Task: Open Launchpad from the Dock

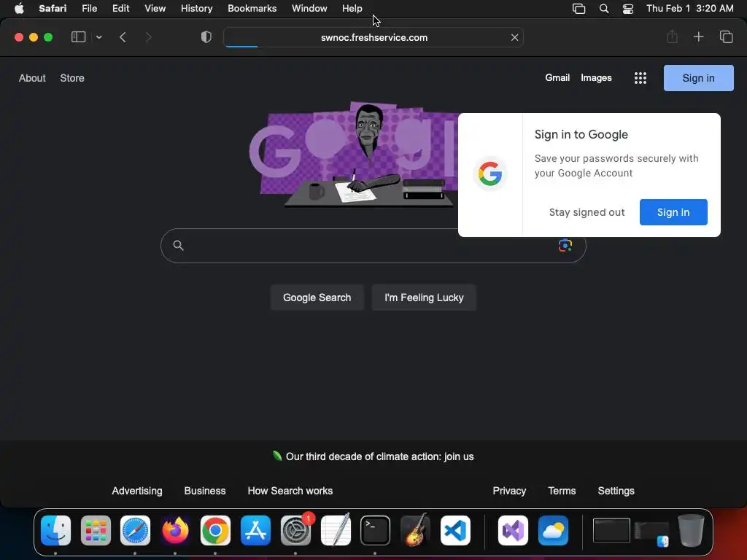Action: (x=96, y=531)
